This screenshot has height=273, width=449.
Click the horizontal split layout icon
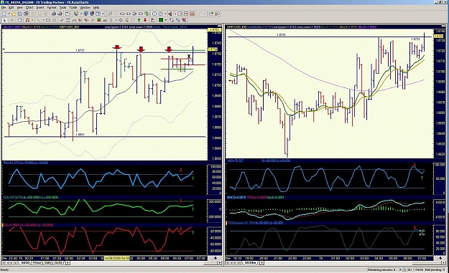(186, 14)
